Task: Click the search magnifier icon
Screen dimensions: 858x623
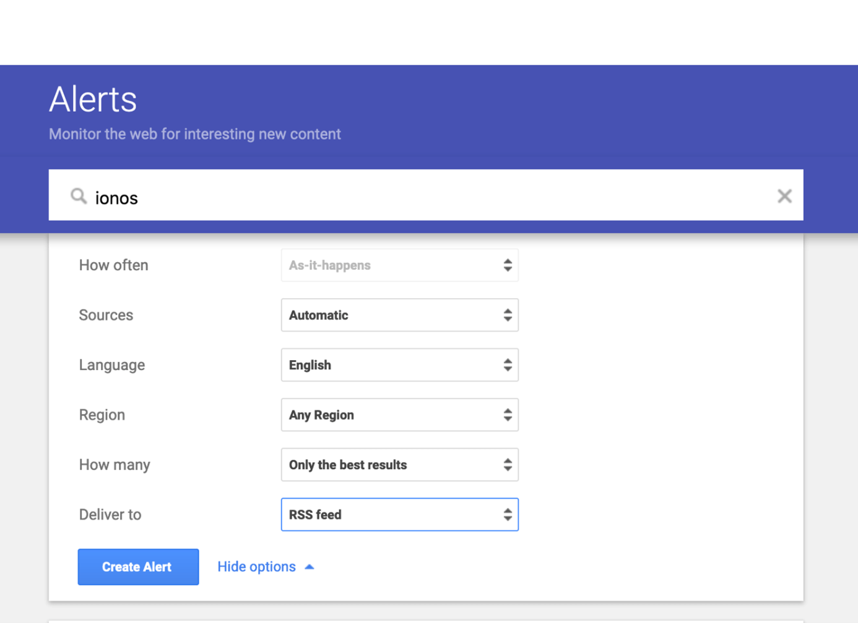Action: point(79,195)
